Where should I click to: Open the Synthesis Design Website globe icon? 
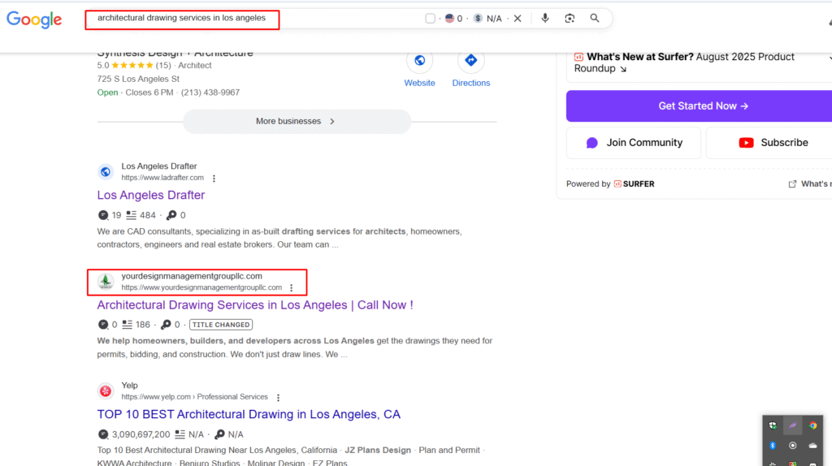point(419,60)
